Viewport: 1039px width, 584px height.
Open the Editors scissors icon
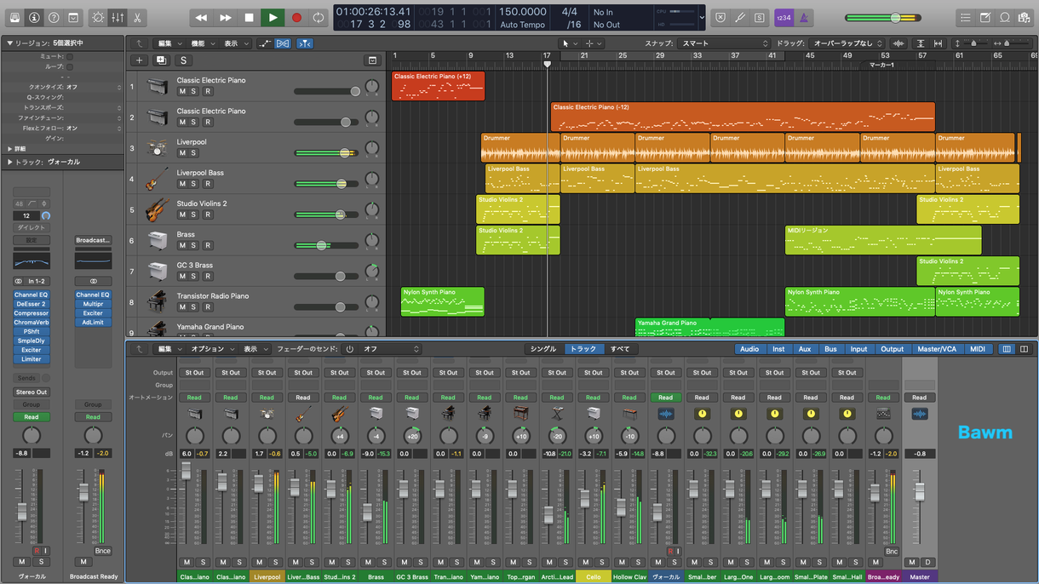coord(137,18)
